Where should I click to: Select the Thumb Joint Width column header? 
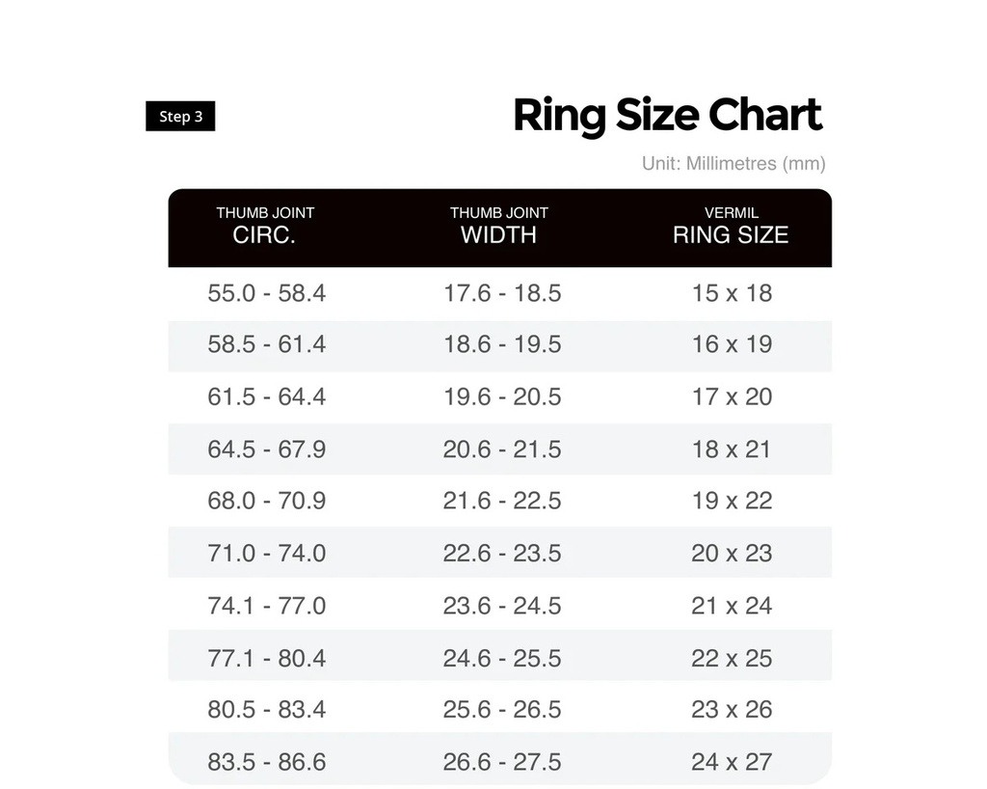pos(498,226)
